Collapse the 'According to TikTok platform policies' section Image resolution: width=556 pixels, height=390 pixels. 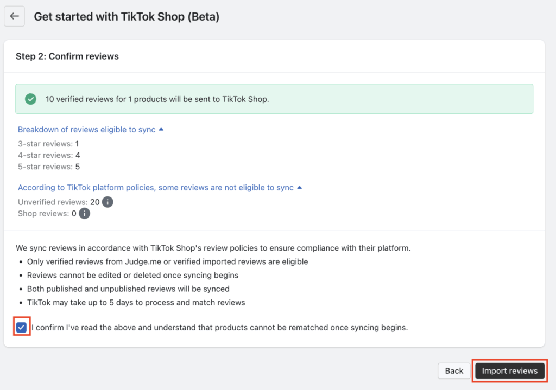pyautogui.click(x=155, y=188)
